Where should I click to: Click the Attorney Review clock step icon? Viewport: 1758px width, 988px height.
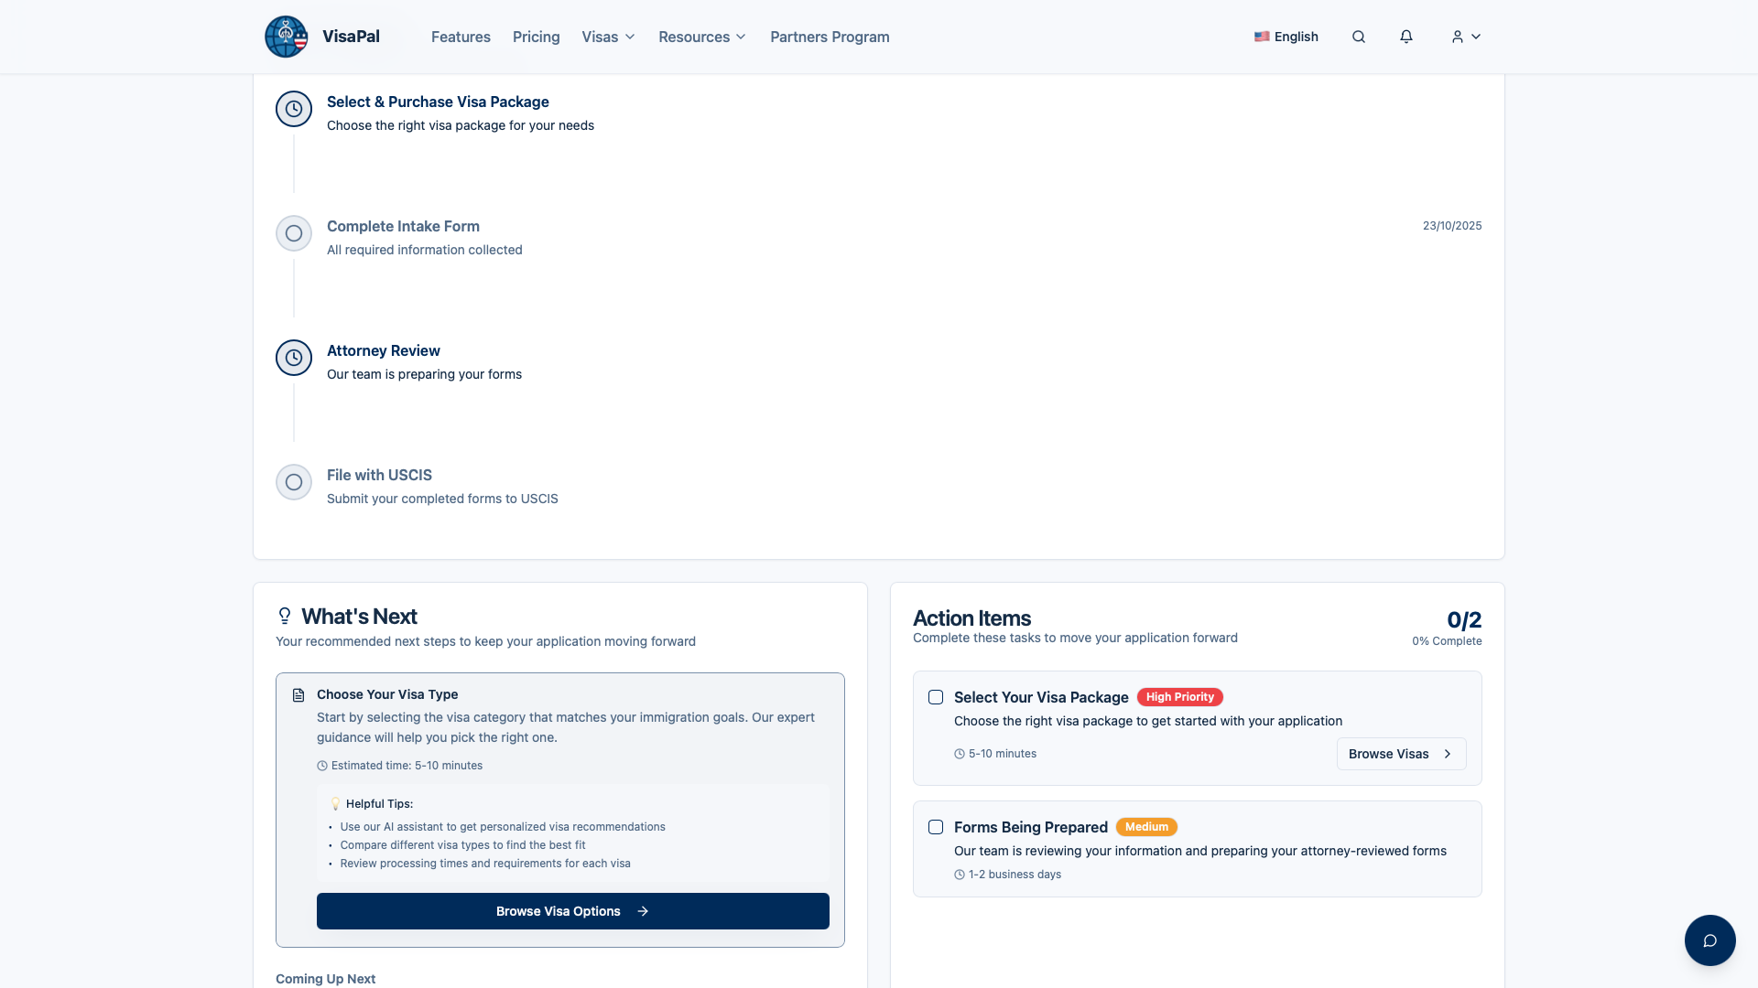pyautogui.click(x=294, y=358)
